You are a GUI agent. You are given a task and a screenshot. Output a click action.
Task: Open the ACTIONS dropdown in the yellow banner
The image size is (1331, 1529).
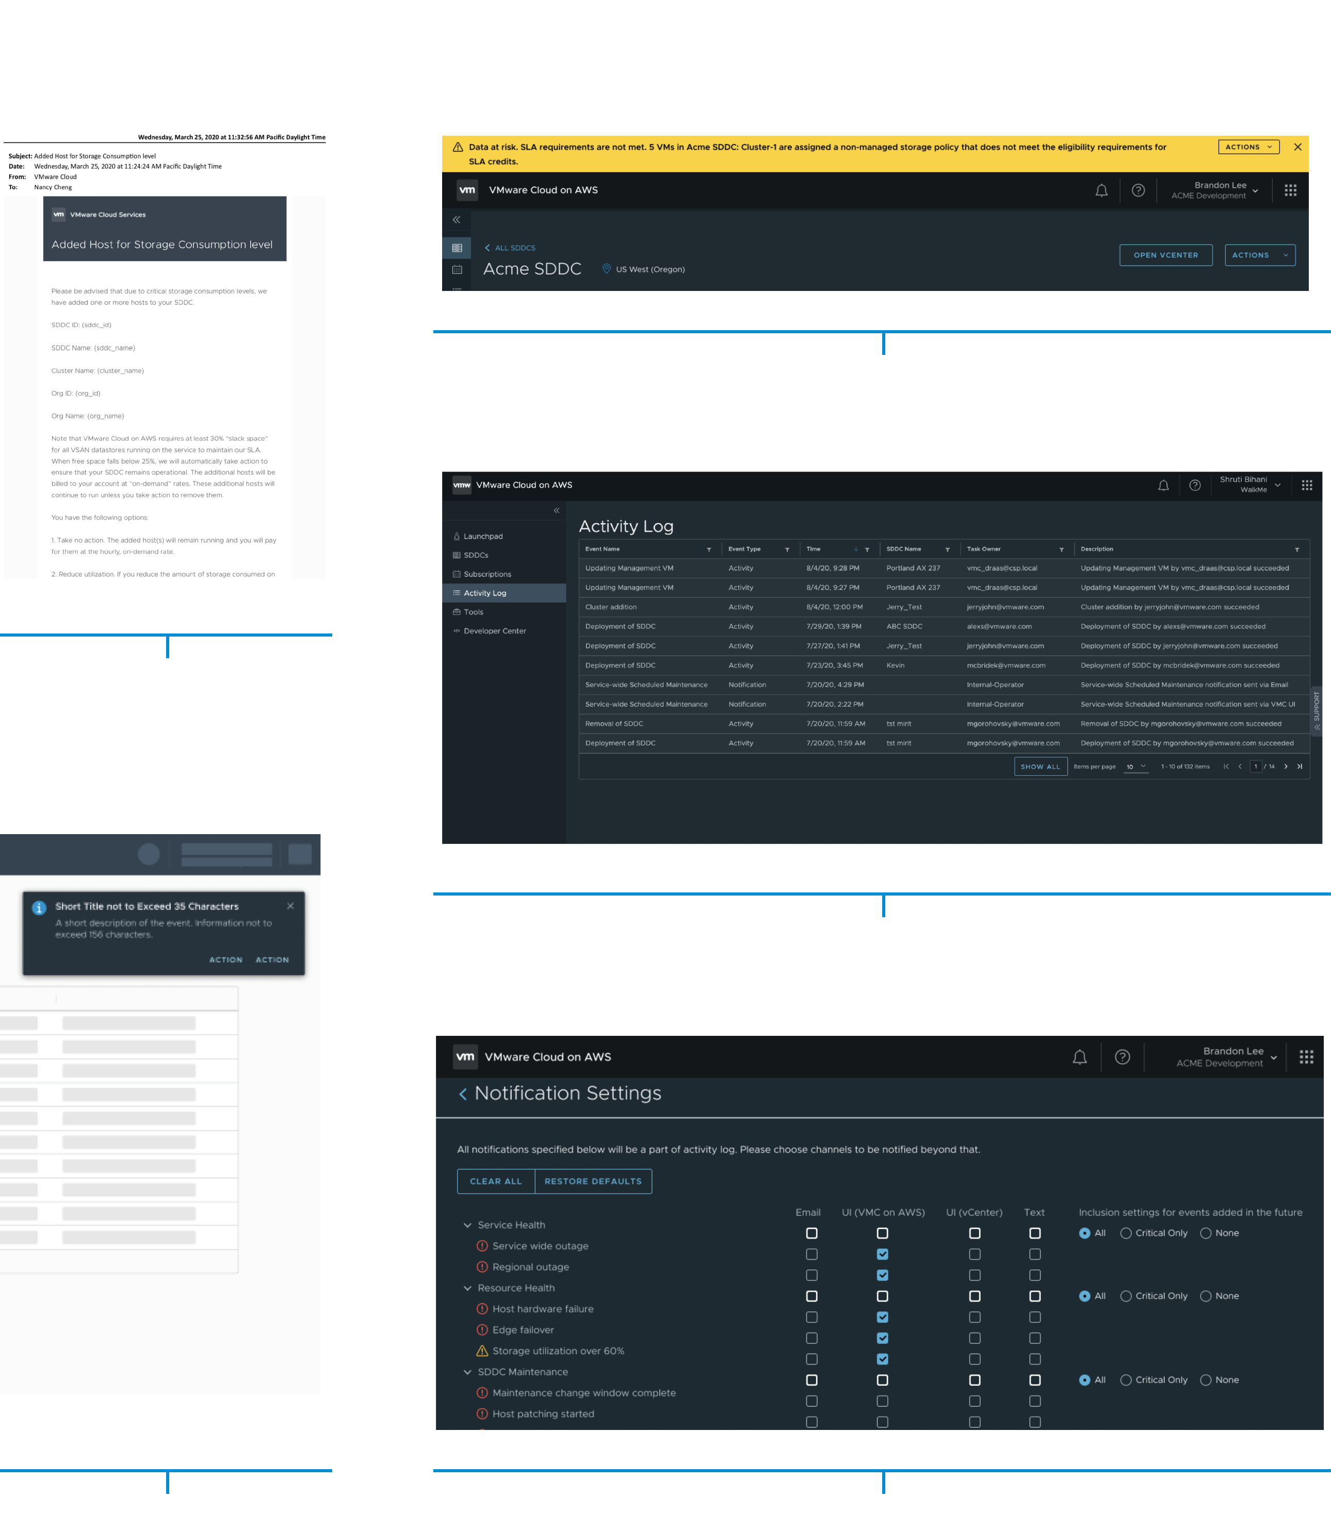(1248, 147)
